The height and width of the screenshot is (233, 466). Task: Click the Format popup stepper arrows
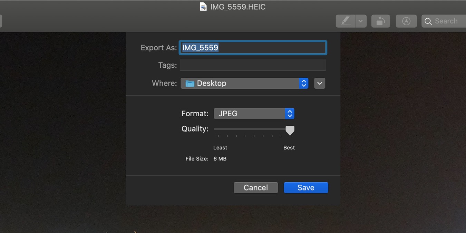click(290, 113)
